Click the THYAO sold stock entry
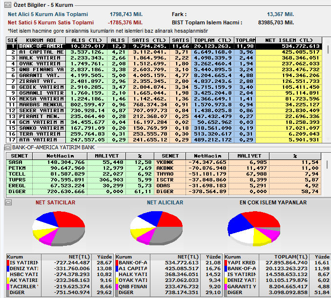 pos(238,174)
